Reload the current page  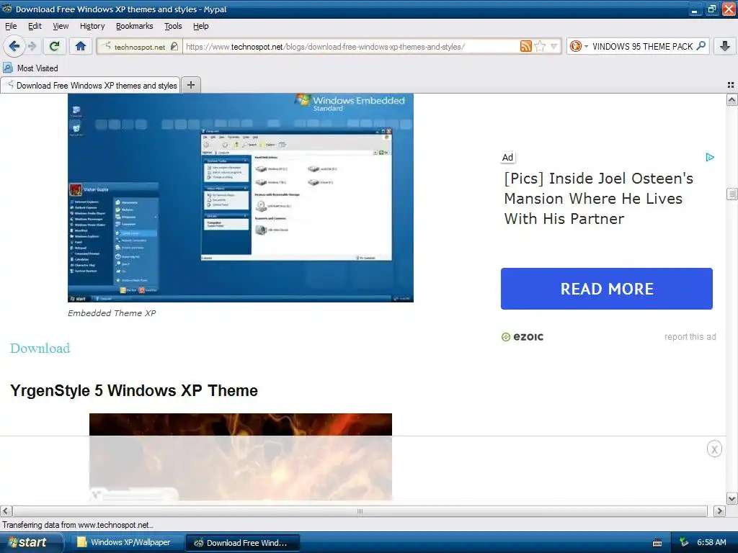pyautogui.click(x=54, y=46)
